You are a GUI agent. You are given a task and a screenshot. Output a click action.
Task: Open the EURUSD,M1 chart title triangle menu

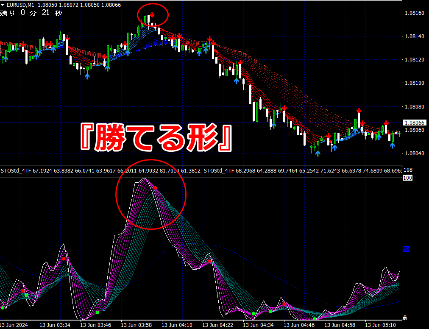3,5
